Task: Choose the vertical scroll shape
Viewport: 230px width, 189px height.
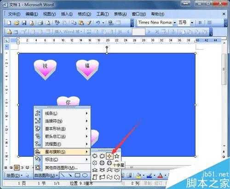Action: pyautogui.click(x=95, y=177)
